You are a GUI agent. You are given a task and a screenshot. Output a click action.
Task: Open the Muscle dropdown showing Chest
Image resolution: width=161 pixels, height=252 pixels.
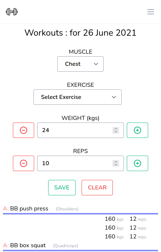tap(80, 64)
